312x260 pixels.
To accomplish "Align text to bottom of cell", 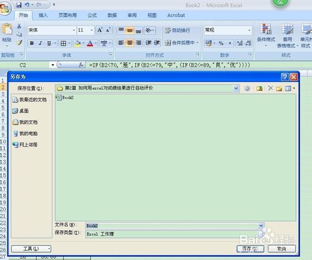I will [139, 31].
